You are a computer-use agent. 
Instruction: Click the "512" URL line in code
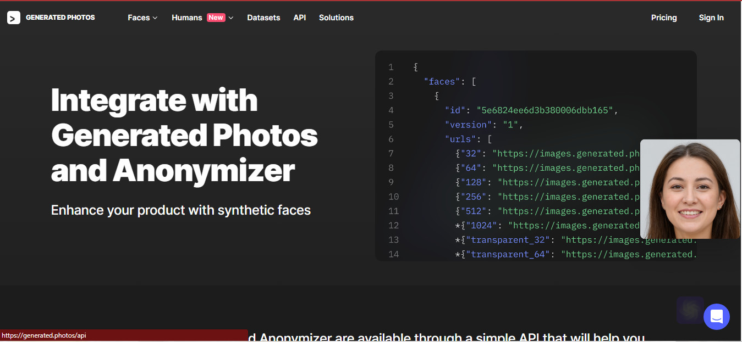click(x=547, y=211)
